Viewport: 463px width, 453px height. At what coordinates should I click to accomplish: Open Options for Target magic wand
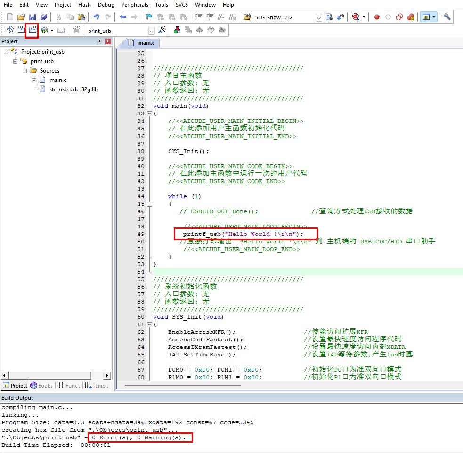click(x=162, y=31)
